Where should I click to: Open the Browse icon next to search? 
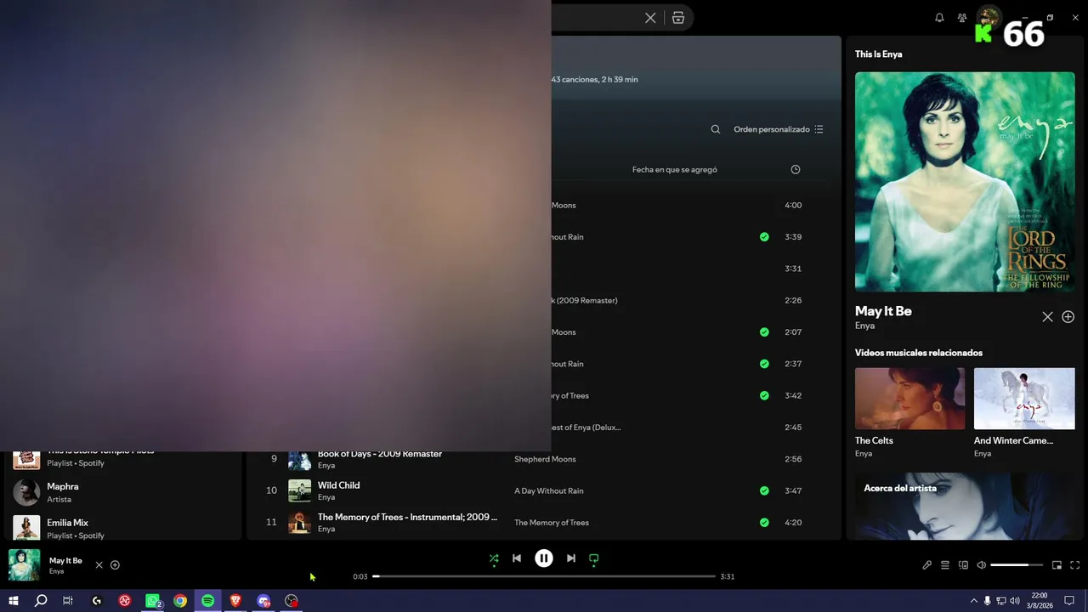click(678, 18)
